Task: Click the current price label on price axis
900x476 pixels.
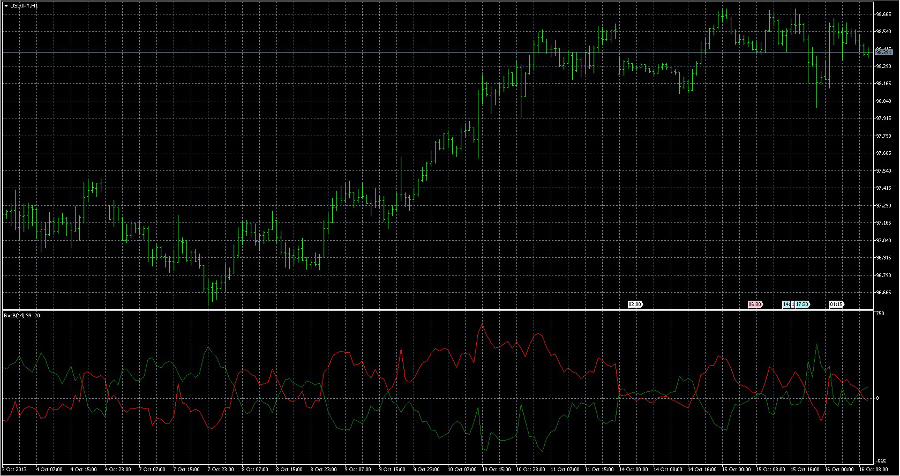Action: (x=884, y=52)
